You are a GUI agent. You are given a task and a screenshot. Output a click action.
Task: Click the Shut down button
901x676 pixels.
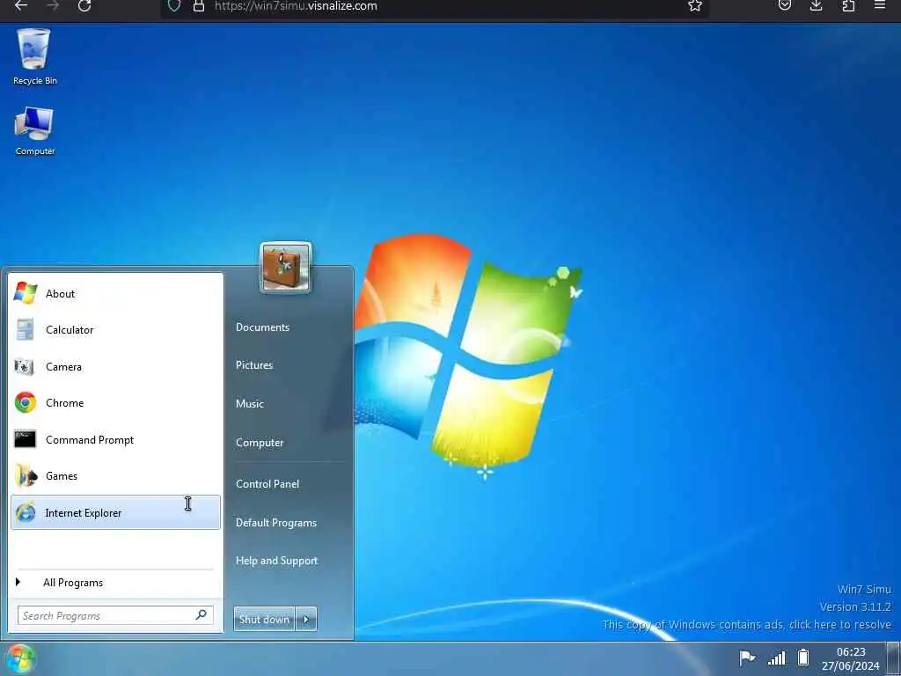point(264,619)
